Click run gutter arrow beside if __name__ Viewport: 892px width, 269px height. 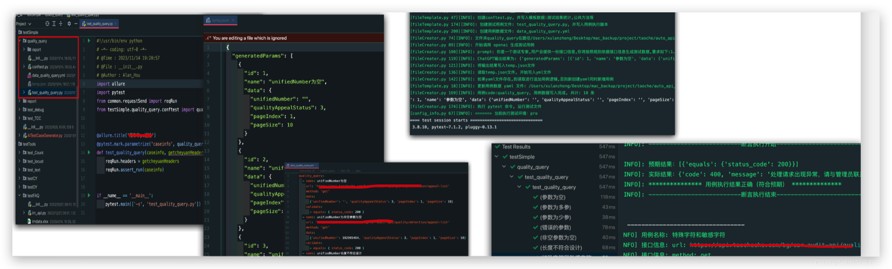point(89,196)
